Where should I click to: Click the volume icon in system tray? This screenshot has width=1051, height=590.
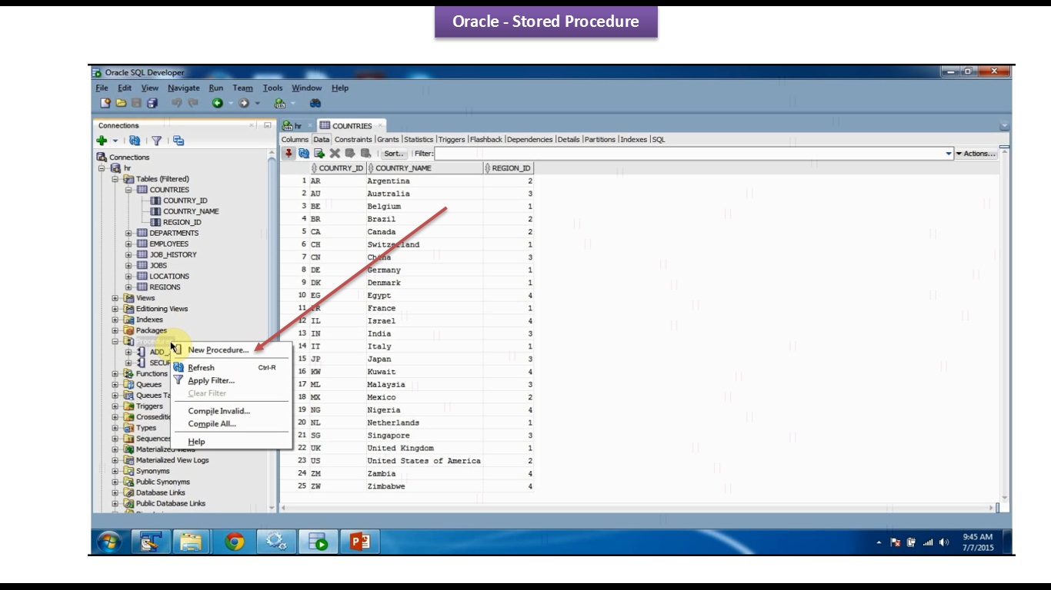tap(944, 542)
